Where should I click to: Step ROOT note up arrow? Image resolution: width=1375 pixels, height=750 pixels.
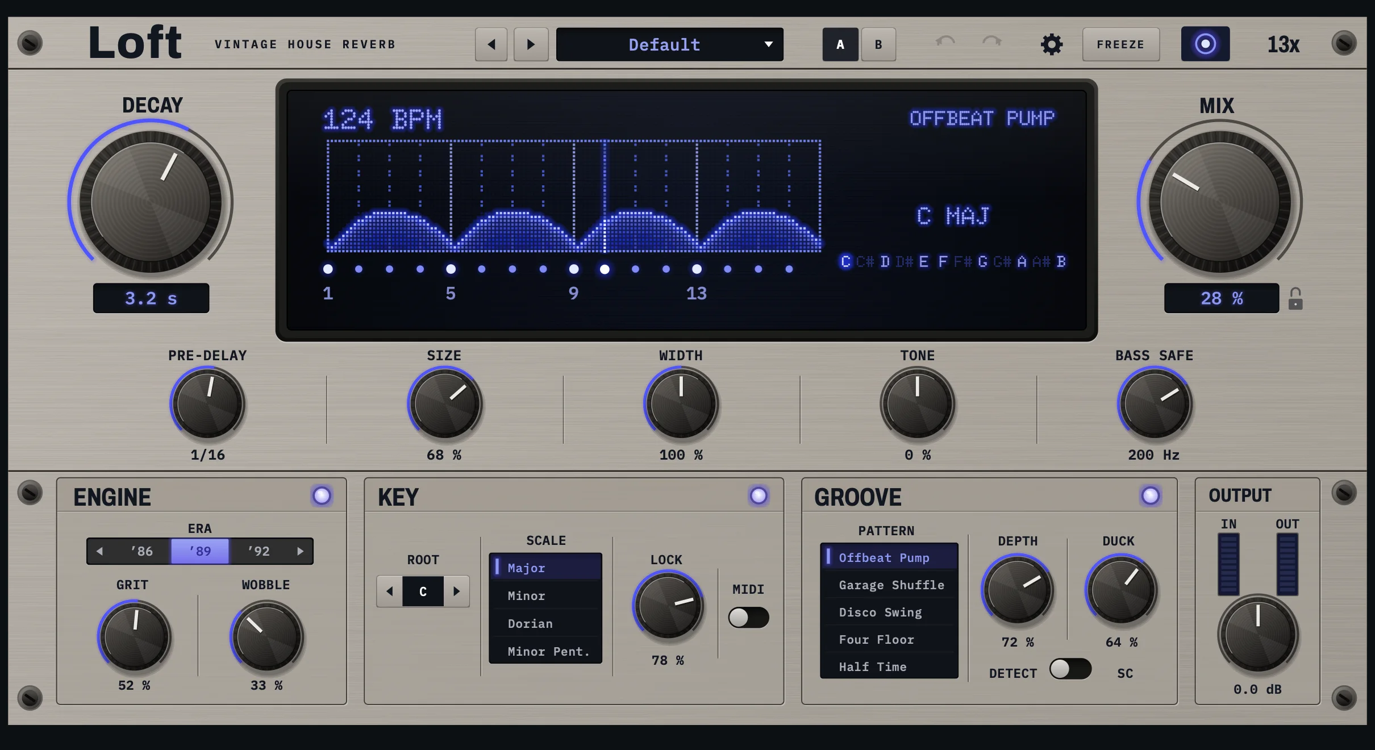click(x=456, y=591)
